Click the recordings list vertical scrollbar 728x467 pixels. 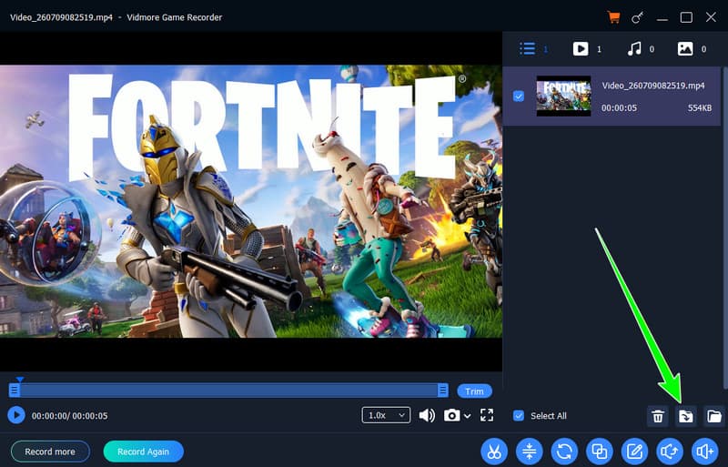click(724, 228)
